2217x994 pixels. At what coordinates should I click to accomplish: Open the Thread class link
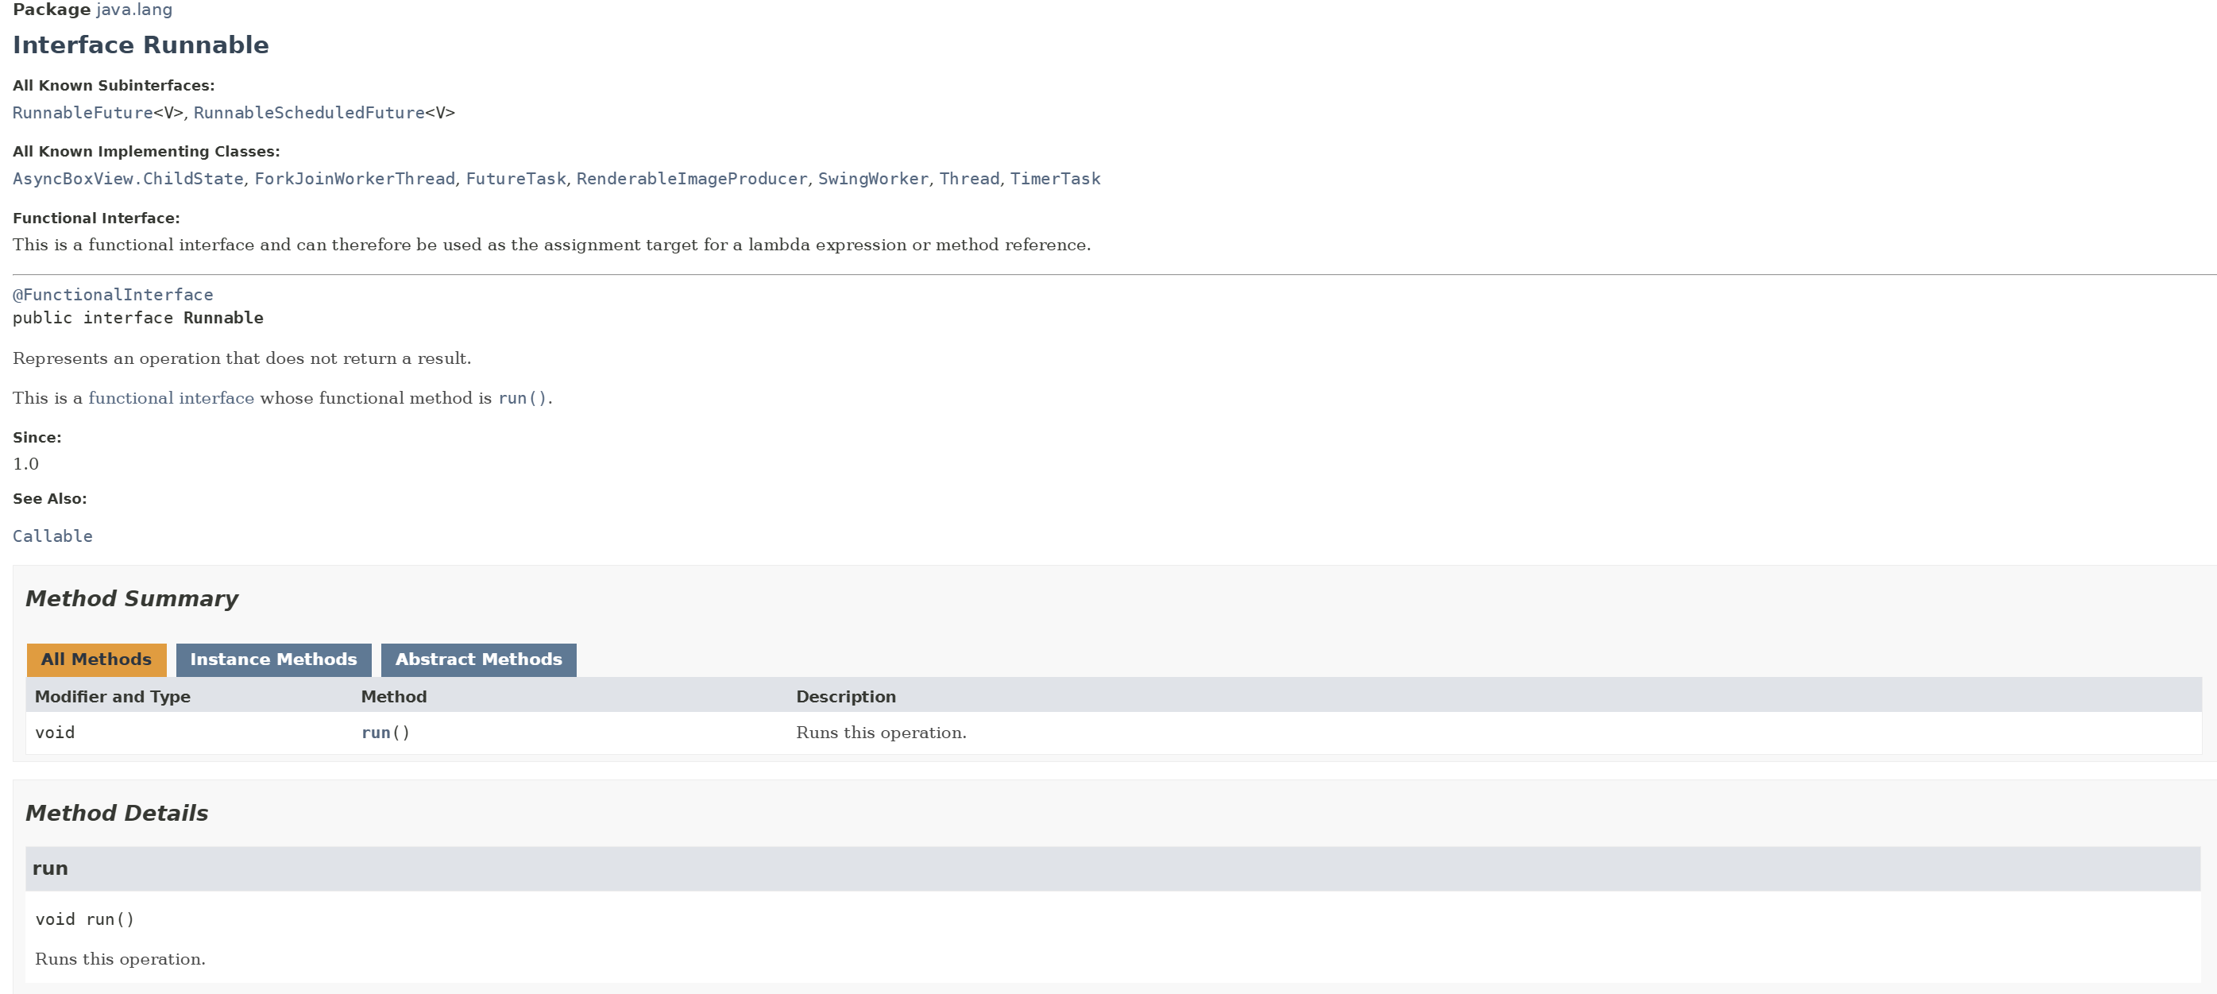click(969, 179)
